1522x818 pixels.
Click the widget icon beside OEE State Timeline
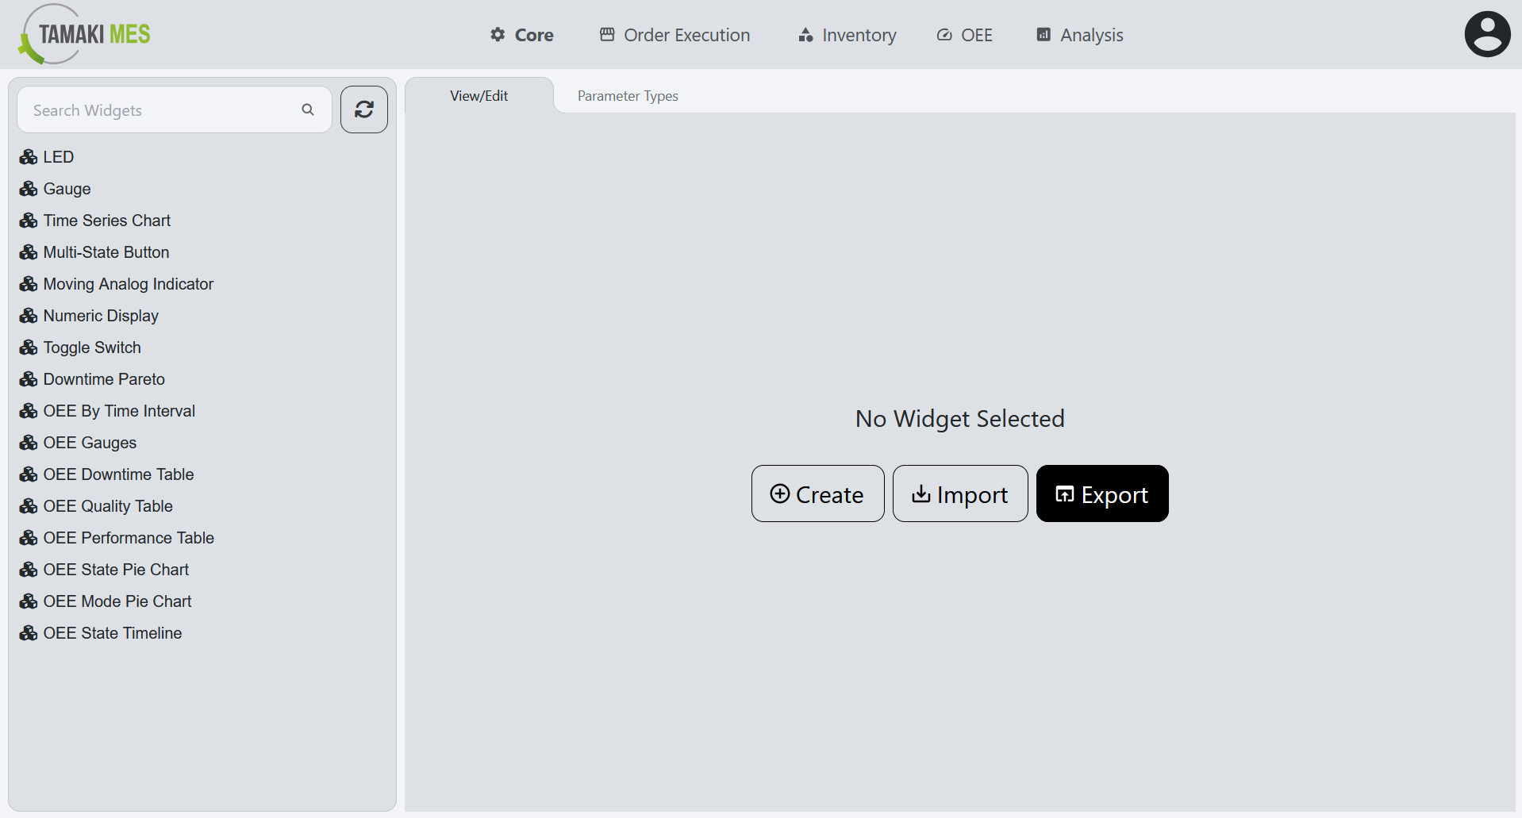pyautogui.click(x=29, y=632)
